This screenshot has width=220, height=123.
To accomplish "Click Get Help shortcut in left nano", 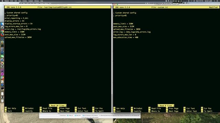I will point(10,108).
